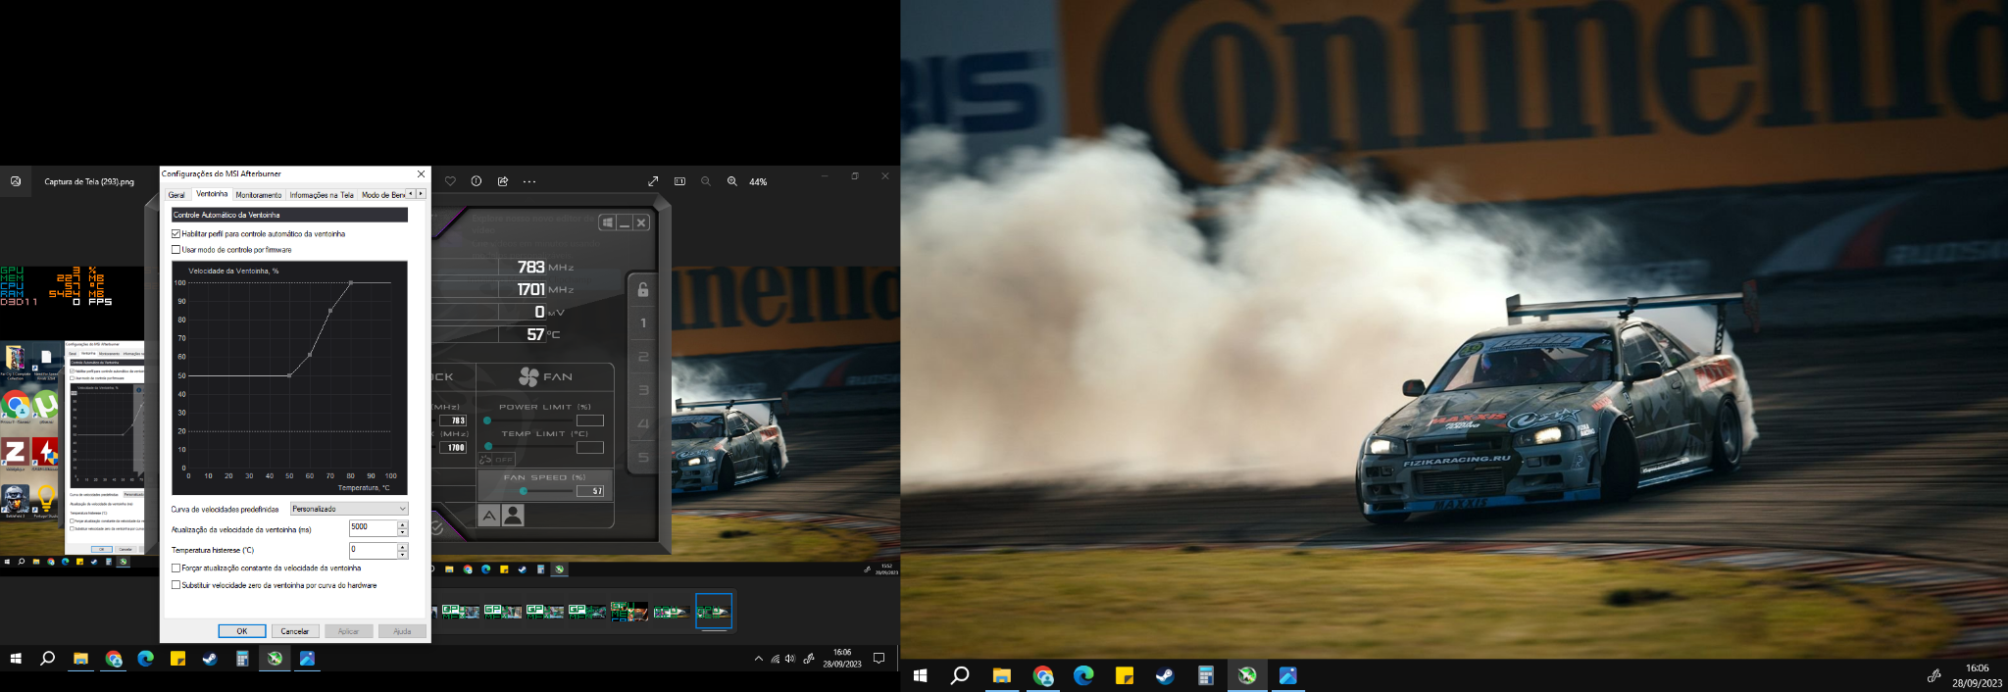The width and height of the screenshot is (2008, 692).
Task: Open Edge on taskbar below the Photos window
Action: point(146,659)
